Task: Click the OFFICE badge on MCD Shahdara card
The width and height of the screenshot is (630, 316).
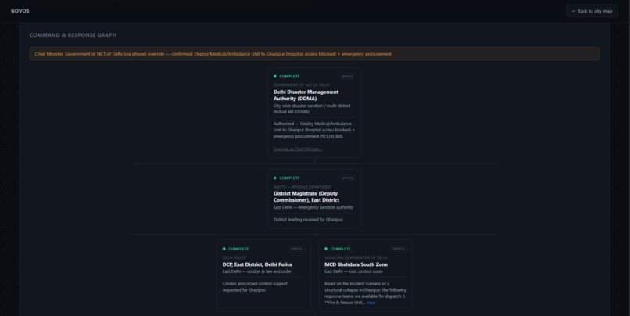Action: click(398, 249)
